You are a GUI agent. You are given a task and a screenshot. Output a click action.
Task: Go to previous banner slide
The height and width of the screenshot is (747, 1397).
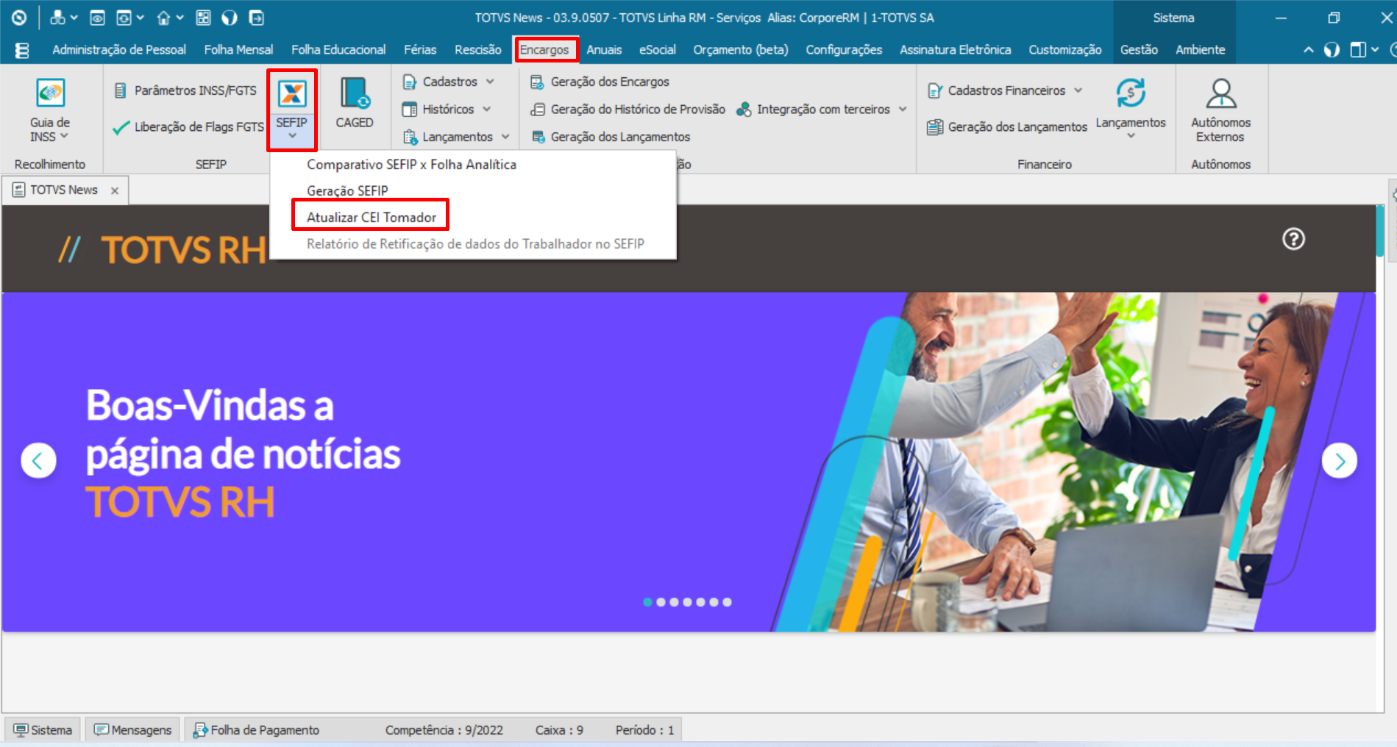39,461
